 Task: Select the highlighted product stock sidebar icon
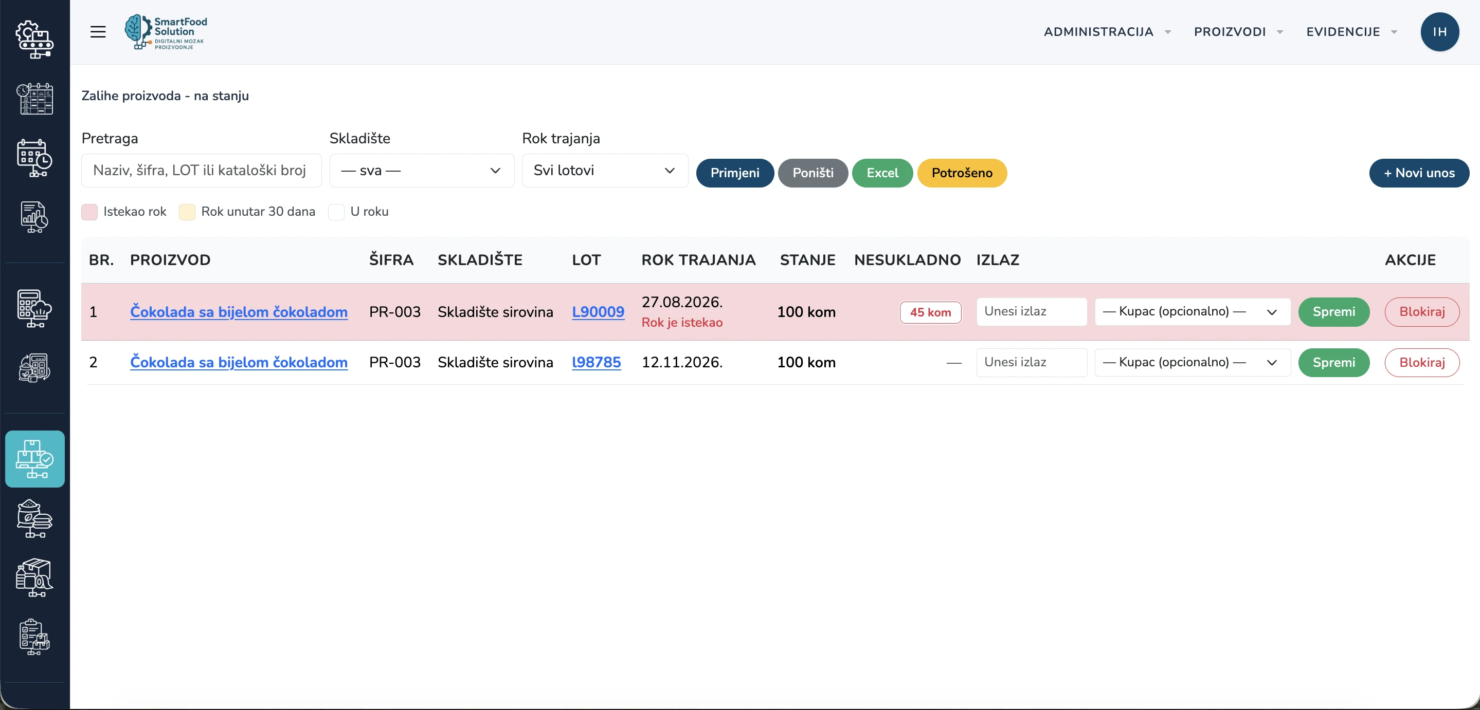pyautogui.click(x=34, y=459)
